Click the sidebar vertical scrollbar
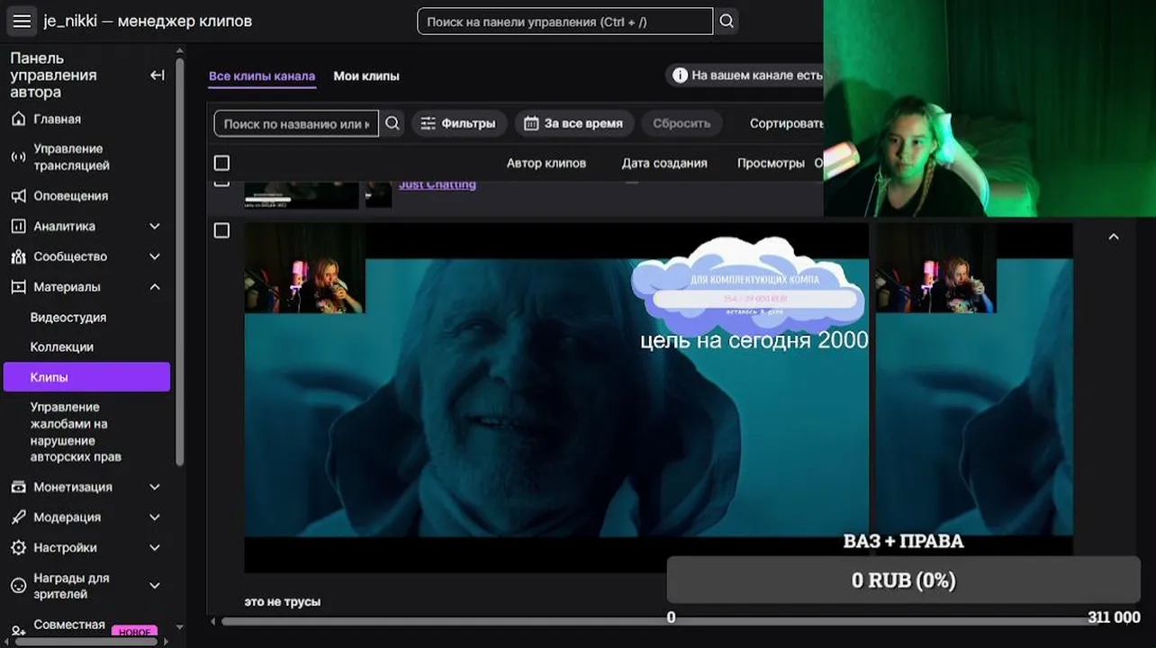The image size is (1156, 648). (180, 261)
